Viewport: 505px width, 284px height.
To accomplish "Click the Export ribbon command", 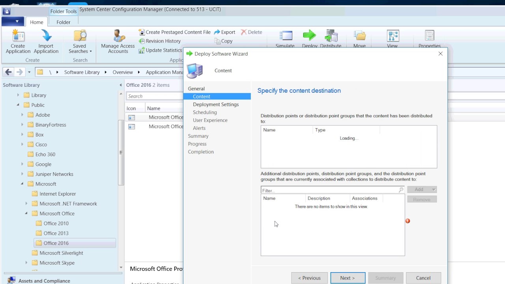I will [x=224, y=32].
